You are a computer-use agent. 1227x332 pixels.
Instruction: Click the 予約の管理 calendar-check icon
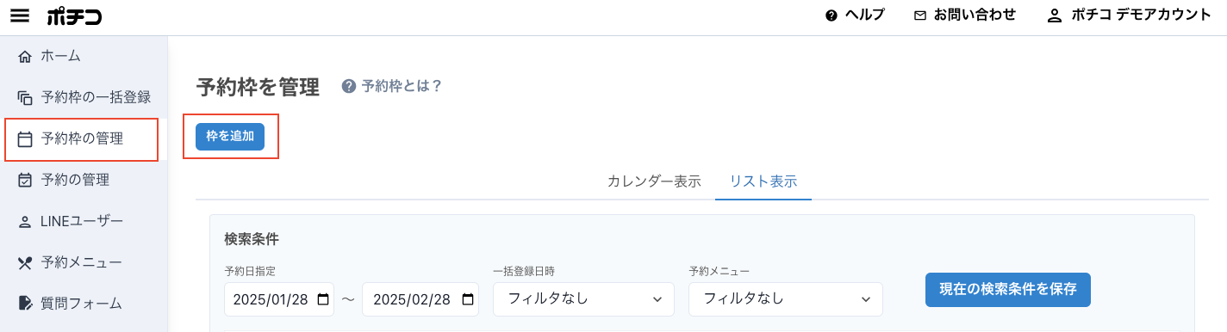point(25,180)
